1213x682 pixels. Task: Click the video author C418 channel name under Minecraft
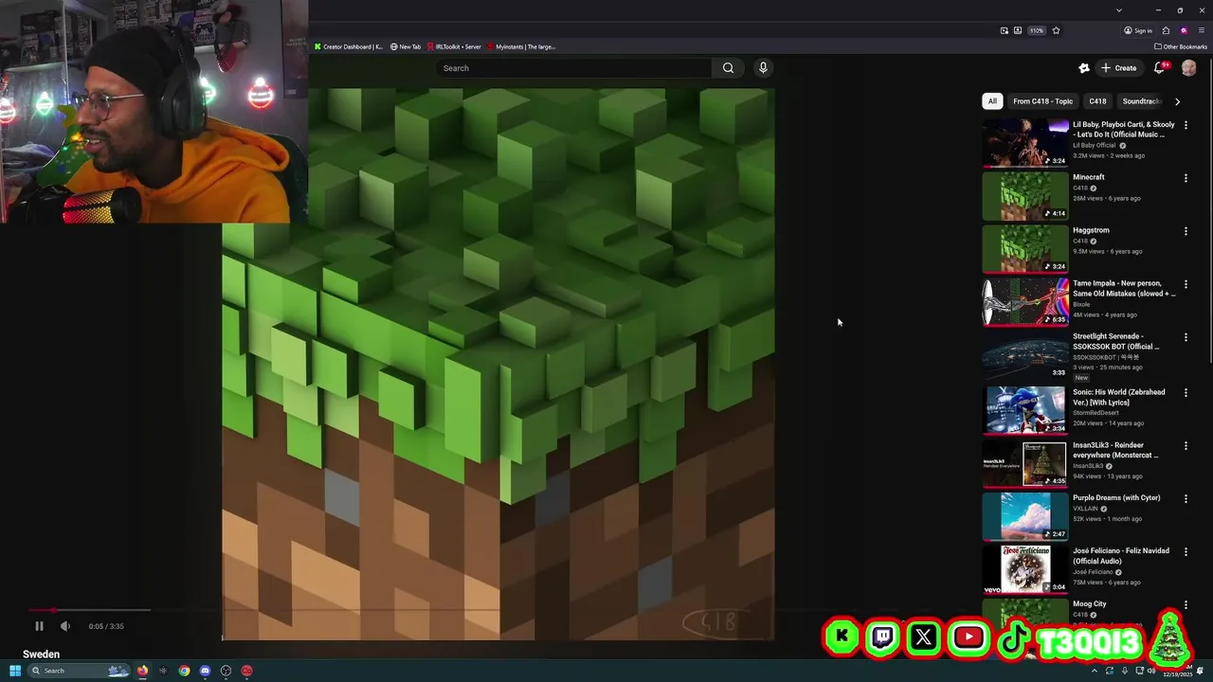tap(1080, 188)
